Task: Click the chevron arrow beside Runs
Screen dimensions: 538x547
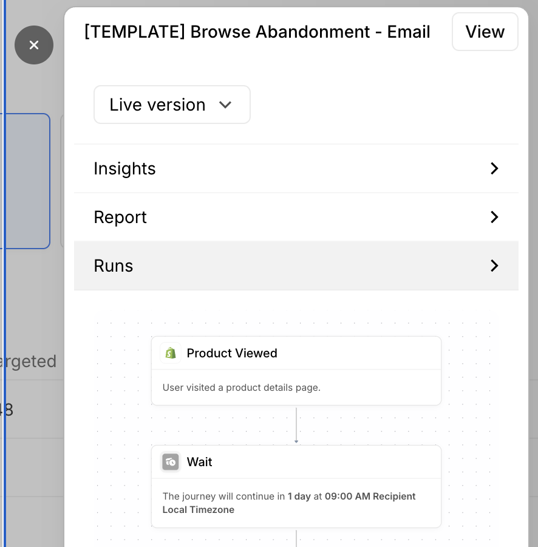Action: 494,266
